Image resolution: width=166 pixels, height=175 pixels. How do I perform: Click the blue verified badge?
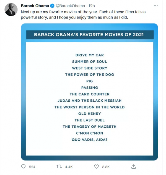(x=53, y=6)
